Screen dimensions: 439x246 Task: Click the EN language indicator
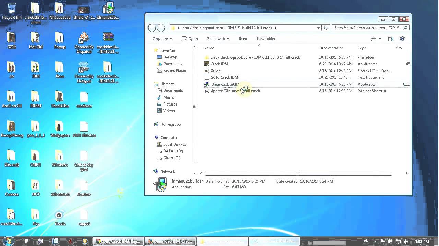pos(366,241)
